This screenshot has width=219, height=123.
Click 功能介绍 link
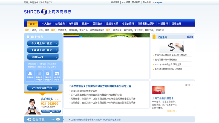32,64
